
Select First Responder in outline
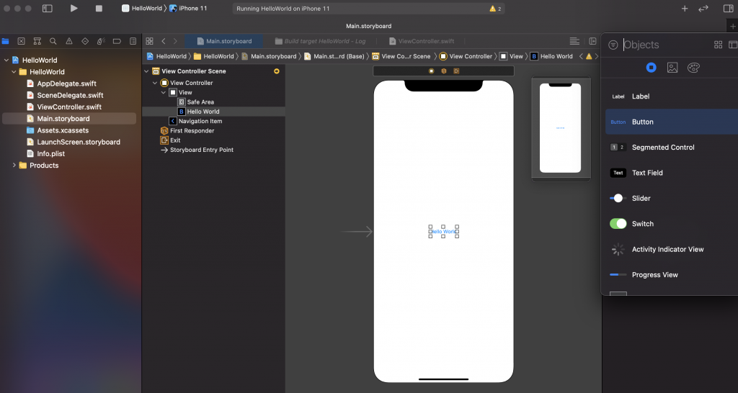[x=192, y=131]
